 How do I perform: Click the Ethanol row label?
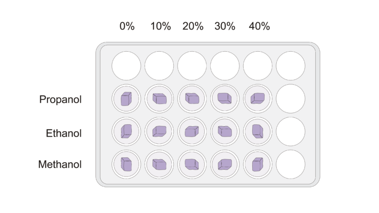coord(64,133)
